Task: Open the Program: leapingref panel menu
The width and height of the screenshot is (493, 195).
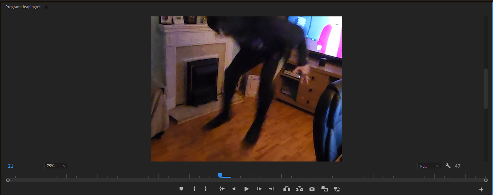Action: (x=46, y=7)
